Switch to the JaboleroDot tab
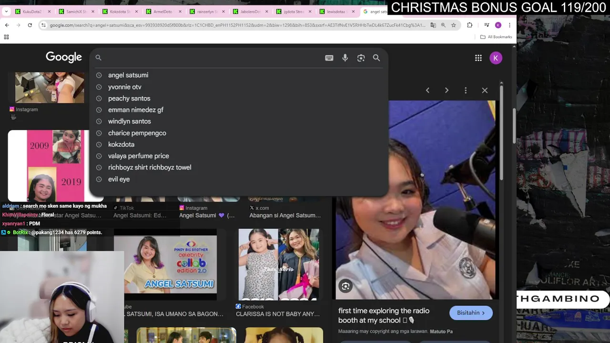Viewport: 610px width, 343px height. click(250, 11)
